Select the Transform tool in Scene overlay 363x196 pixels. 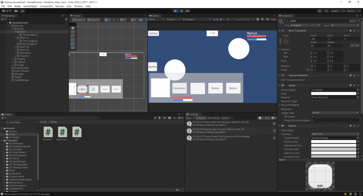(73, 48)
